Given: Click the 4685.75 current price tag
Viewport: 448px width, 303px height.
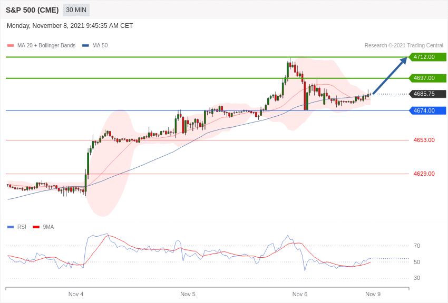Looking at the screenshot, I should 428,94.
